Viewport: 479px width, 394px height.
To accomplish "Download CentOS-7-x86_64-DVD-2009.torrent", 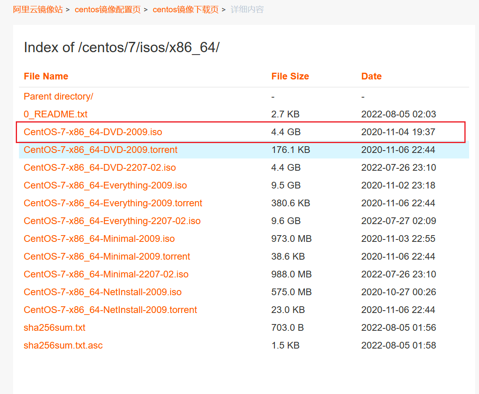I will (101, 150).
